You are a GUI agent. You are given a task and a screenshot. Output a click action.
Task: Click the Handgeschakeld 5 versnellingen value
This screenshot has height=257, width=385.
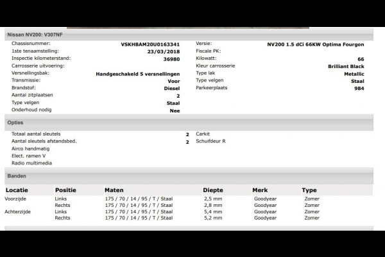138,74
